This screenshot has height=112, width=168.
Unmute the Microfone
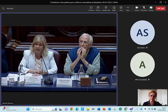(144, 9)
